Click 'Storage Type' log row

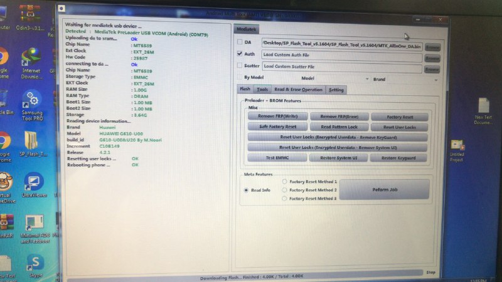click(107, 76)
